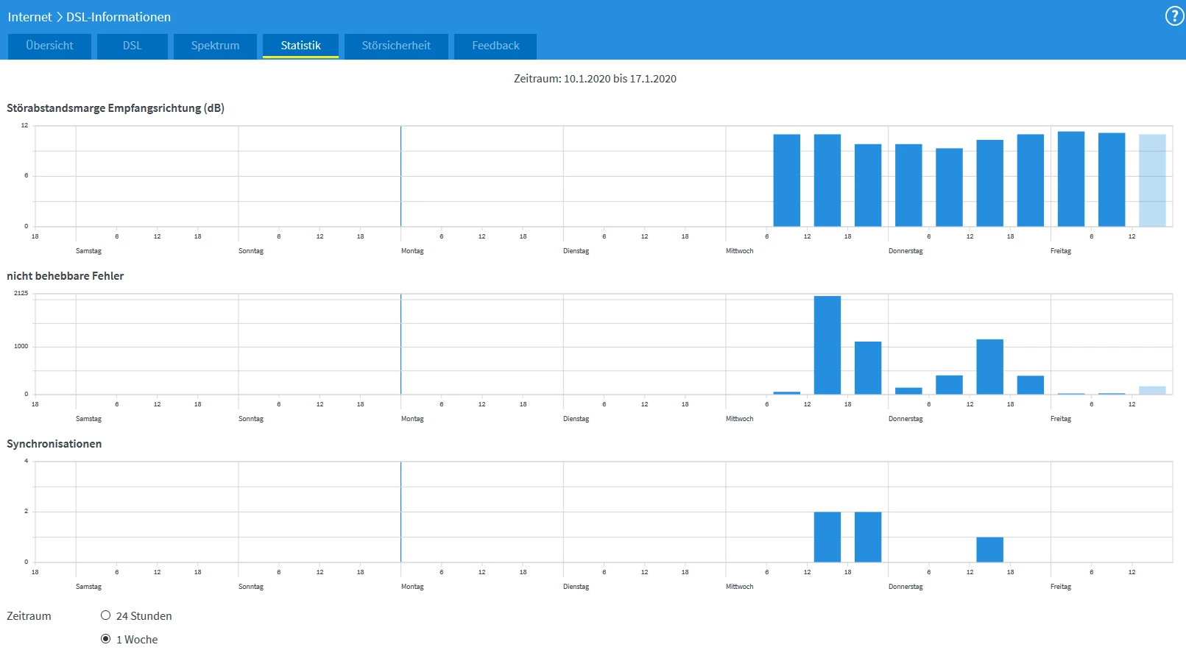
Task: Open the Störsicherheit tab
Action: 396,46
